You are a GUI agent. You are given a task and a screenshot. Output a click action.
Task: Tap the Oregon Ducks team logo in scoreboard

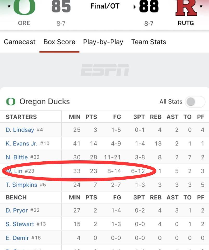[24, 7]
